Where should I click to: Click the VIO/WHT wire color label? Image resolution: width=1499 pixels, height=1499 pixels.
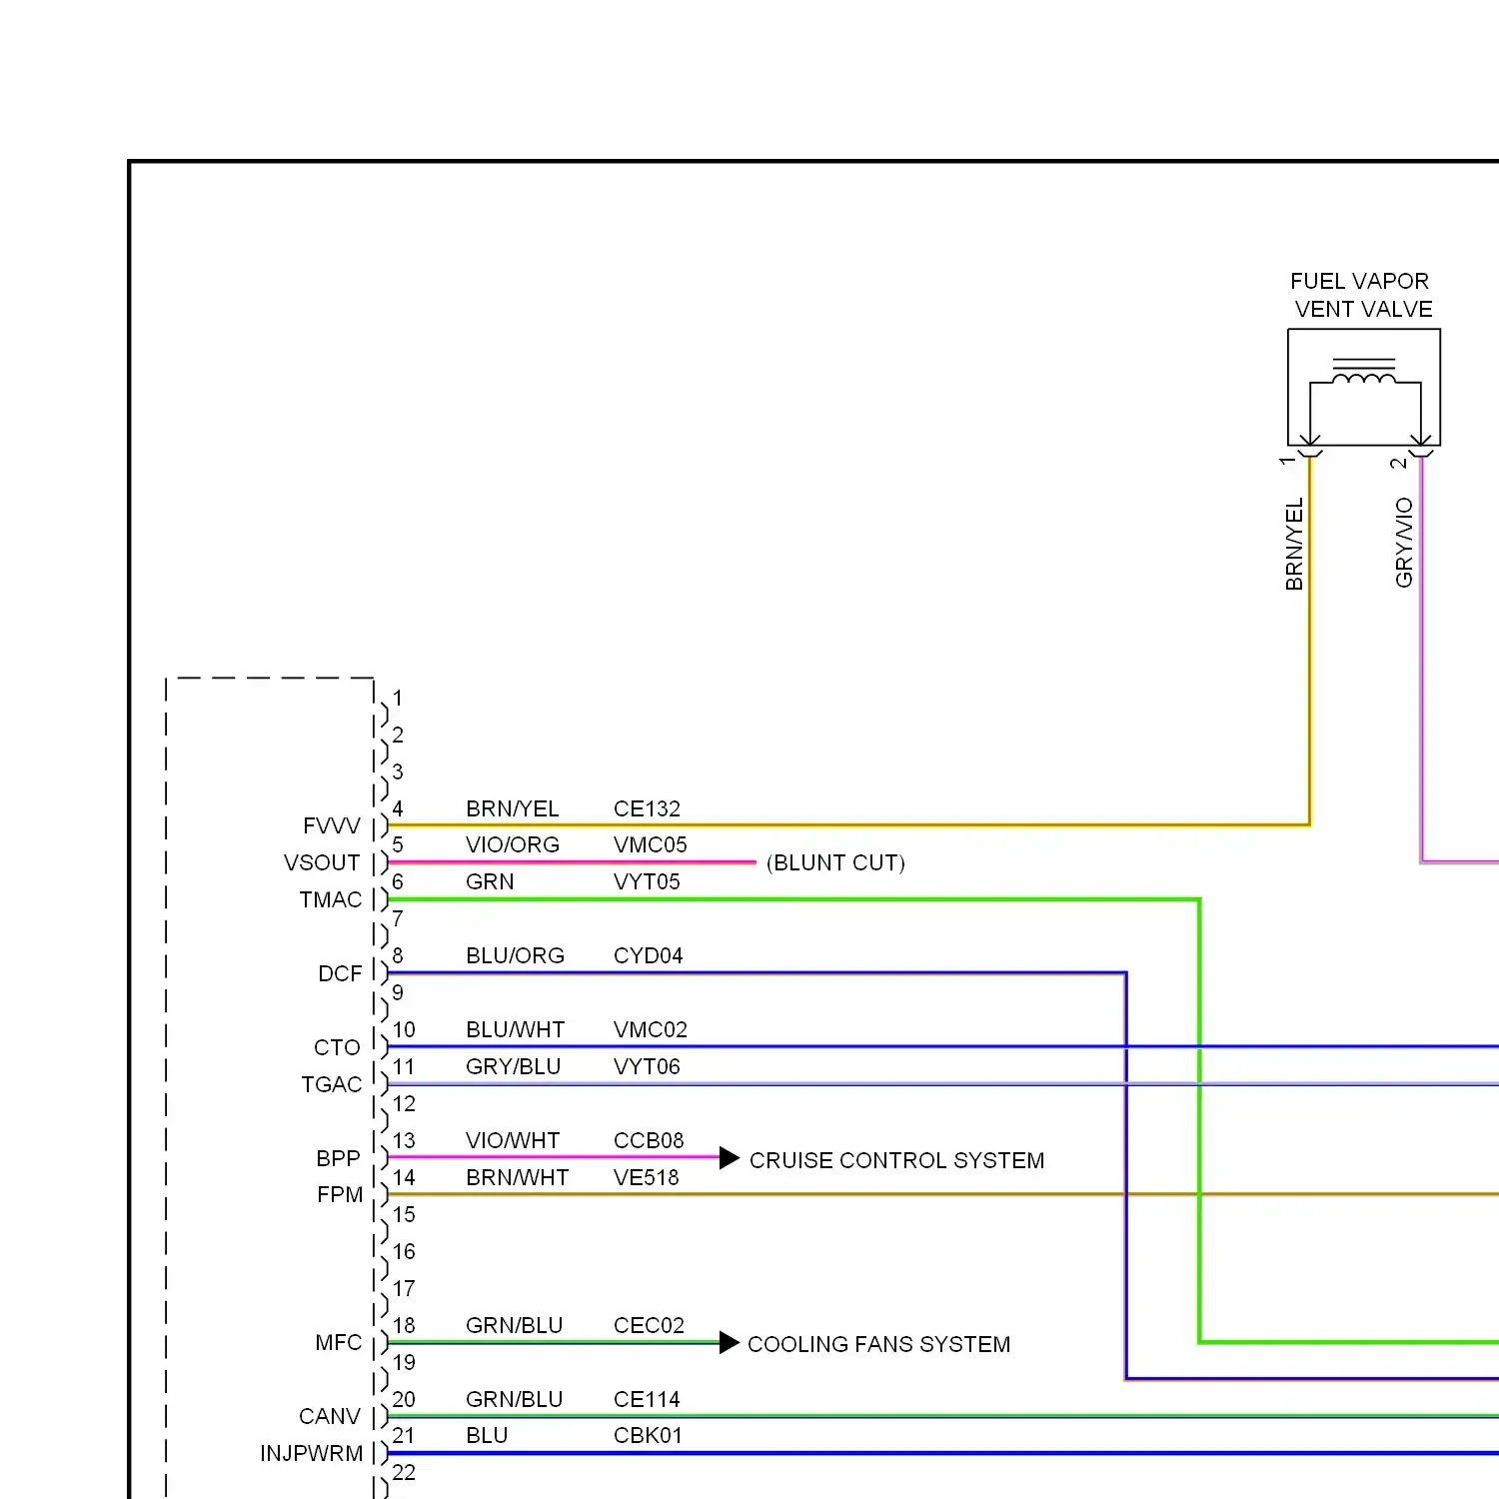[x=513, y=1140]
